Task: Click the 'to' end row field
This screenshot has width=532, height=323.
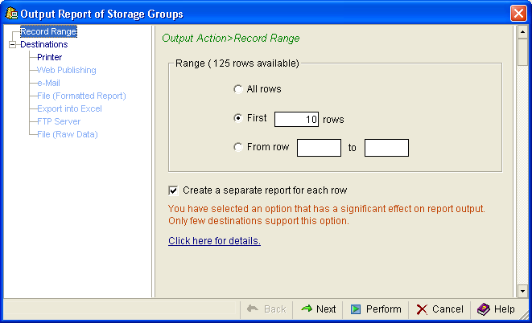Action: 386,148
